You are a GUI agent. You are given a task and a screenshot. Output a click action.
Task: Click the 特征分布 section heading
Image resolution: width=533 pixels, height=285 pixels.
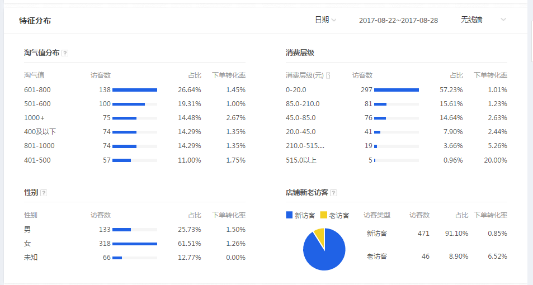point(35,21)
